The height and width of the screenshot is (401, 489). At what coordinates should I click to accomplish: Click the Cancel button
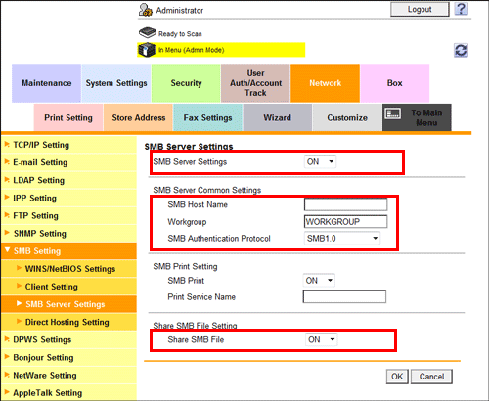coord(431,377)
